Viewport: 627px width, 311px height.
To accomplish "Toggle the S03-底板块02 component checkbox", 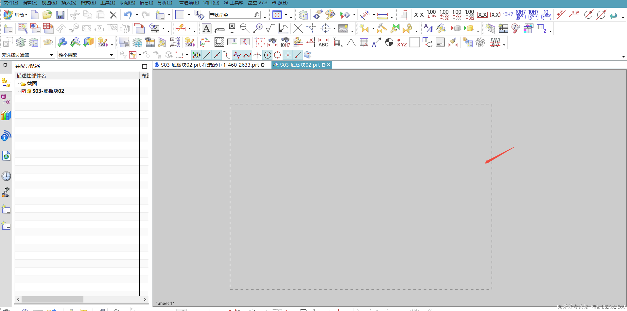I will point(24,91).
